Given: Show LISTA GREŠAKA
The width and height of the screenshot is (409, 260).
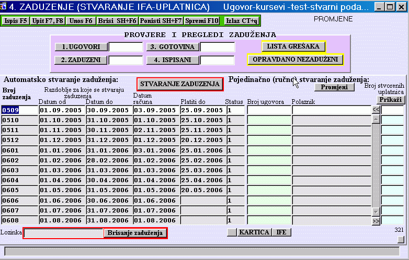Looking at the screenshot, I should click(293, 46).
